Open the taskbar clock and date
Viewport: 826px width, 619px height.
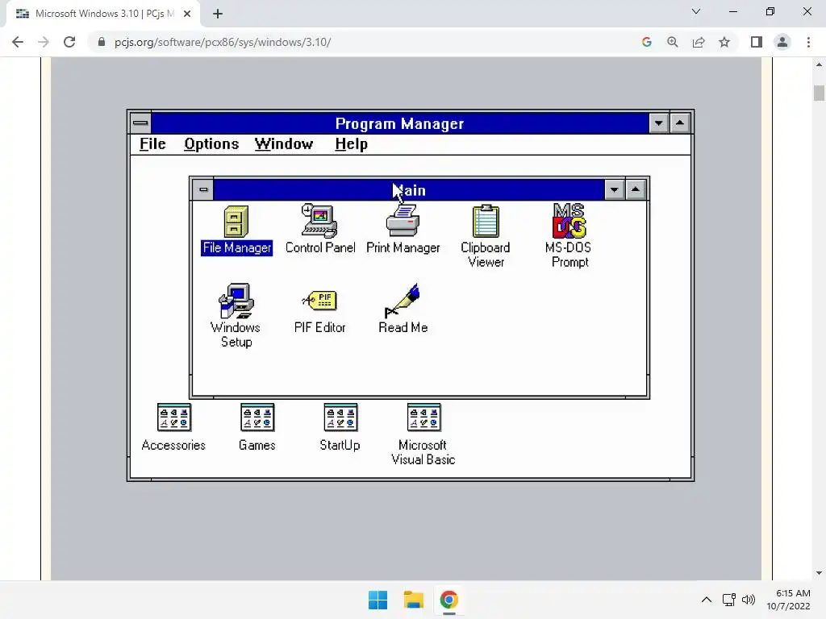(789, 600)
